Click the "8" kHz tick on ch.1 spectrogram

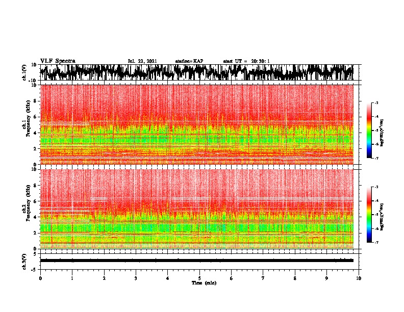pyautogui.click(x=35, y=101)
